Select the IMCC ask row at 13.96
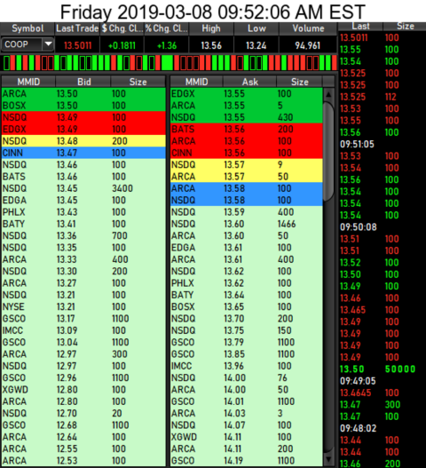This screenshot has width=426, height=468. (x=247, y=366)
